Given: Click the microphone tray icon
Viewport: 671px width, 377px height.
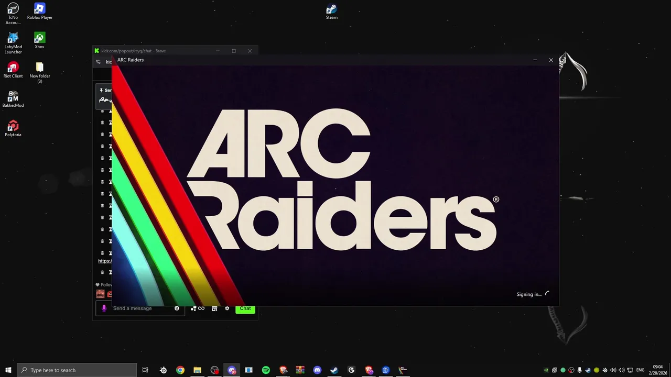Looking at the screenshot, I should 579,370.
